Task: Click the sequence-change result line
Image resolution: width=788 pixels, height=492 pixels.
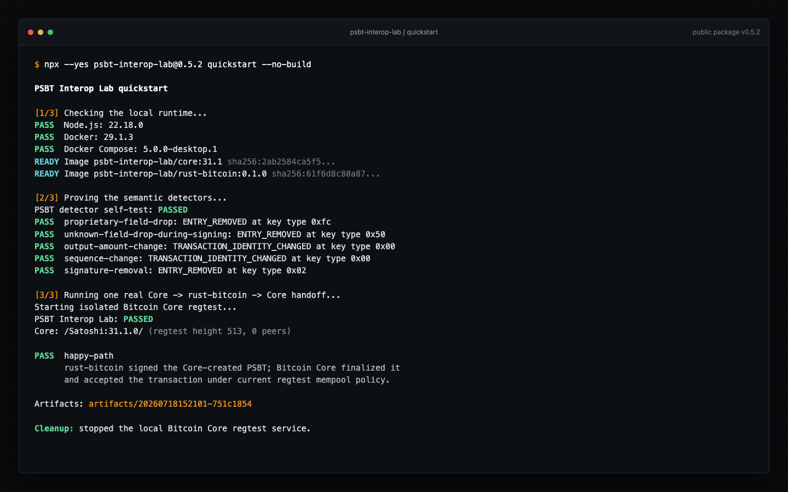Action: pyautogui.click(x=202, y=259)
